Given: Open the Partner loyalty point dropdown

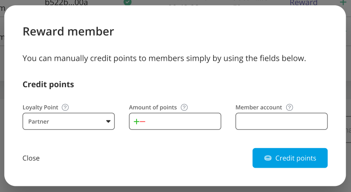Looking at the screenshot, I should (x=68, y=121).
